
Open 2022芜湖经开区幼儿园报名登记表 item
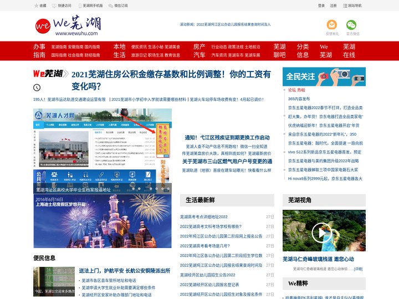pos(209,285)
